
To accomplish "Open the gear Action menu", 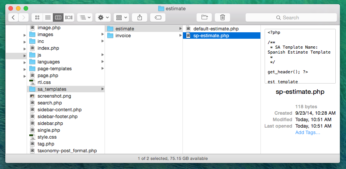I will tap(103, 17).
